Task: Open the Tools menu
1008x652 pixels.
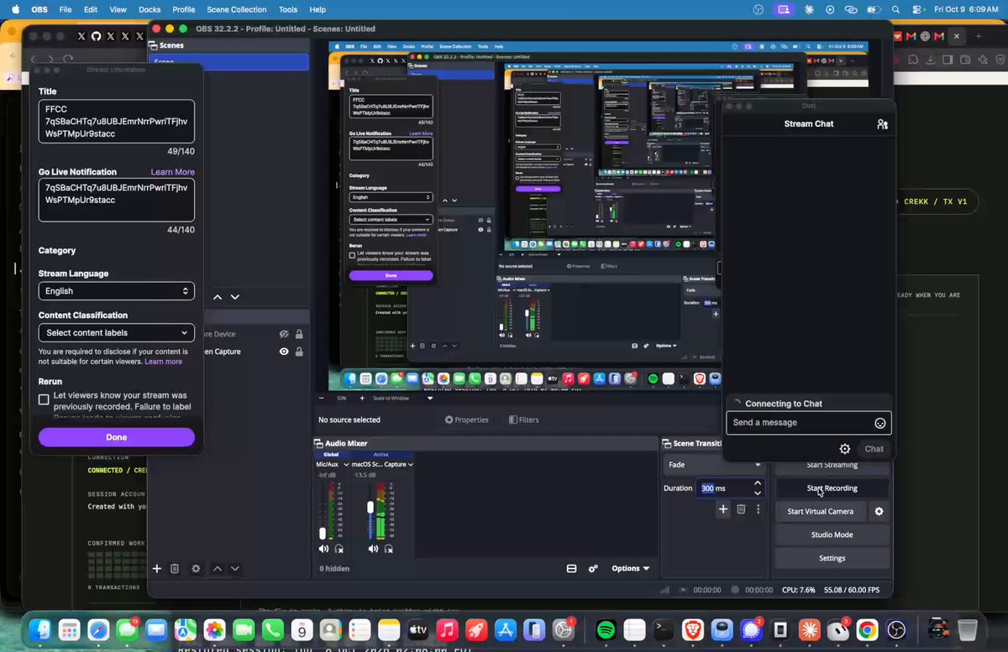Action: click(x=288, y=9)
